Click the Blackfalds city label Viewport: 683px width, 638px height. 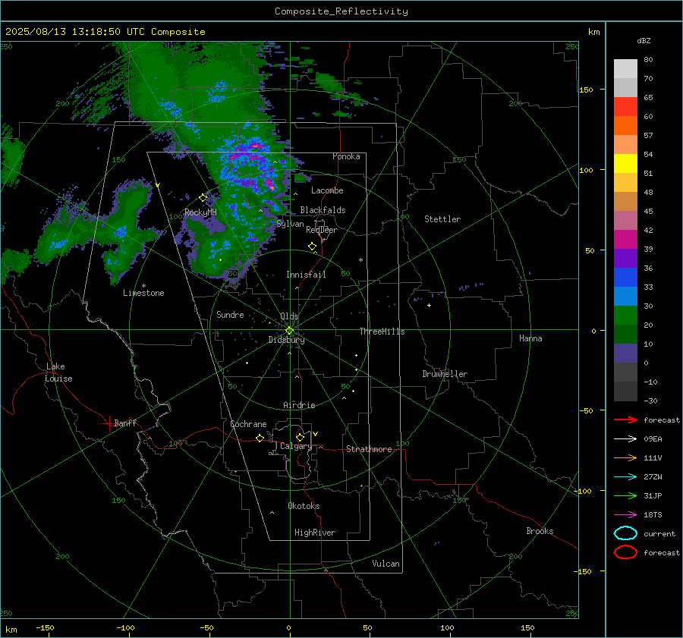[323, 210]
